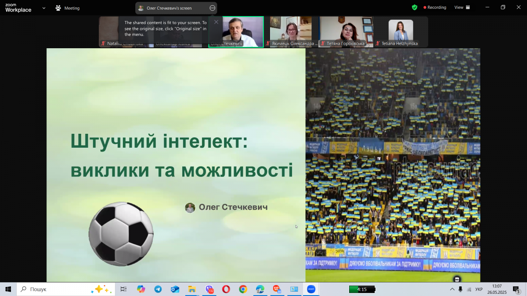Open the Windows notification center
Screen dimensions: 527x296
pyautogui.click(x=516, y=289)
